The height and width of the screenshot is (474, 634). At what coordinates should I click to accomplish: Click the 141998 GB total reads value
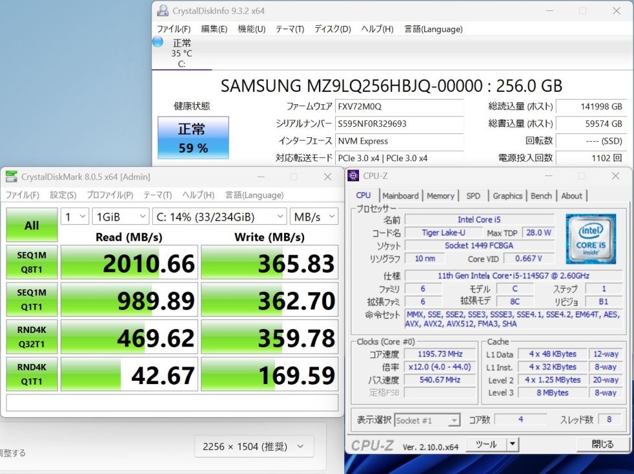591,106
